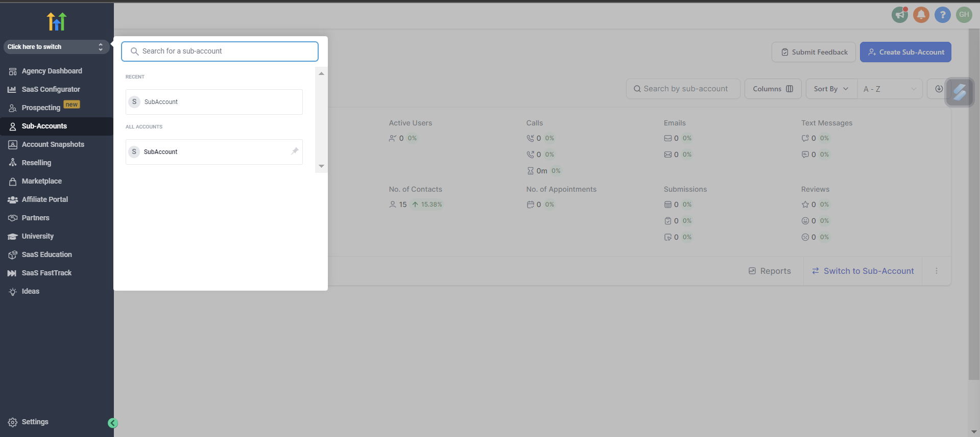Open the A - Z order dropdown
The image size is (980, 437).
click(x=890, y=89)
